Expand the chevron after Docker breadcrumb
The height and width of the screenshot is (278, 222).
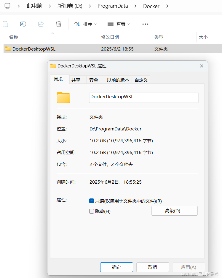coord(167,6)
